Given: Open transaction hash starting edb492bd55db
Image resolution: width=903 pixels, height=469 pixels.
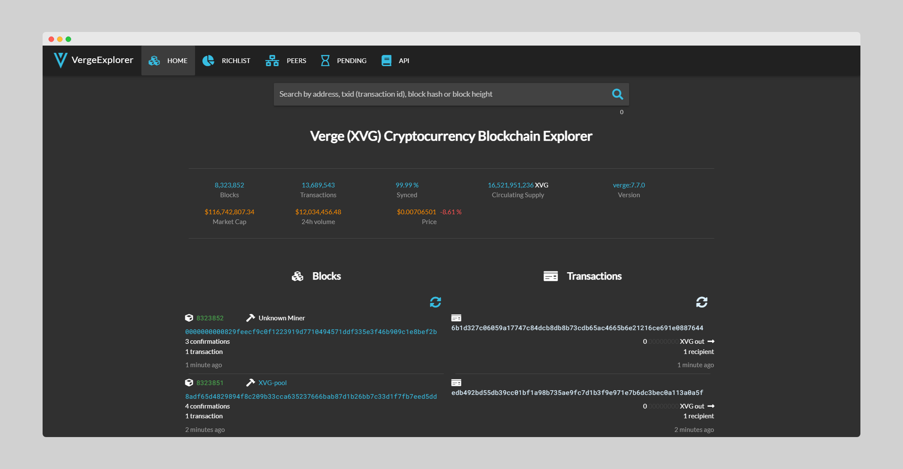Looking at the screenshot, I should tap(577, 393).
